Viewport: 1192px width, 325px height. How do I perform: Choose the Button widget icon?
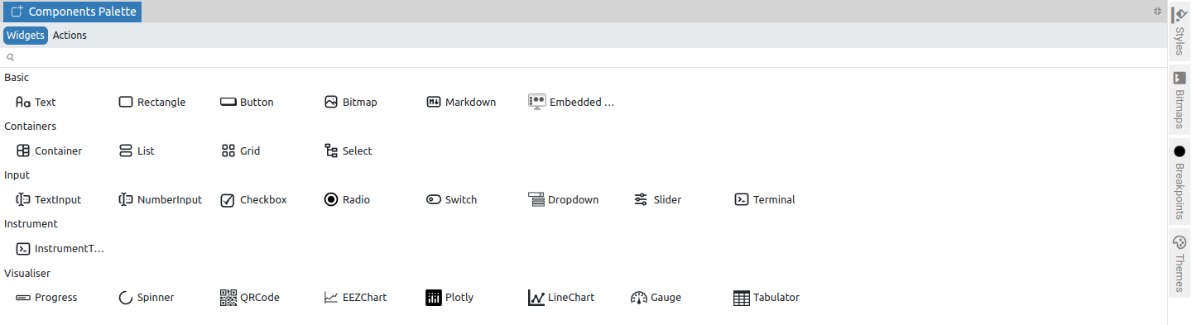tap(228, 103)
